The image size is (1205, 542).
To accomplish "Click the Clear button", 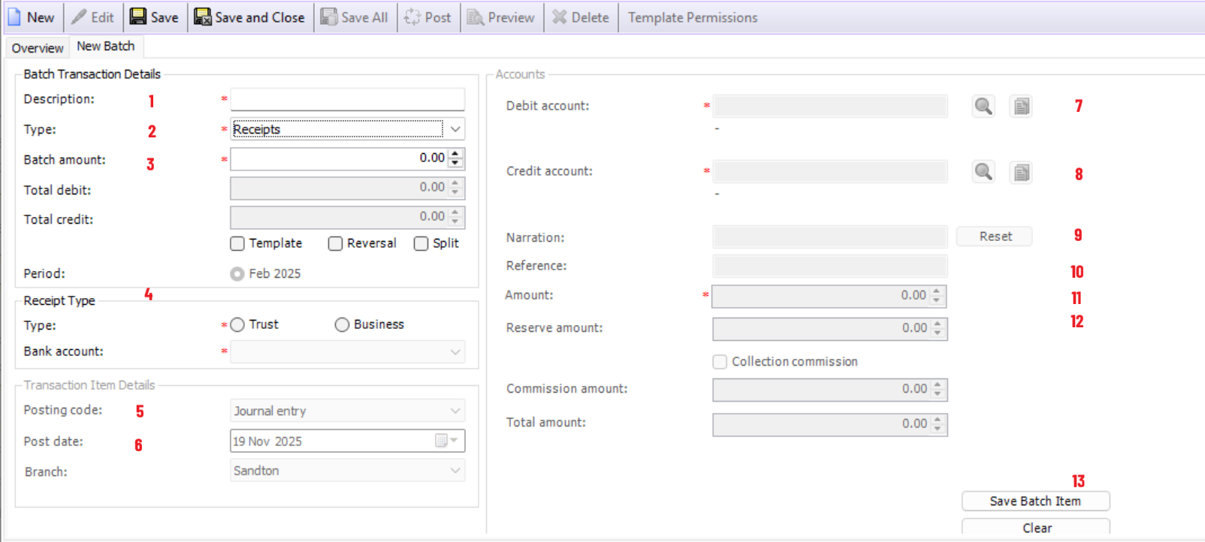I will point(1036,527).
